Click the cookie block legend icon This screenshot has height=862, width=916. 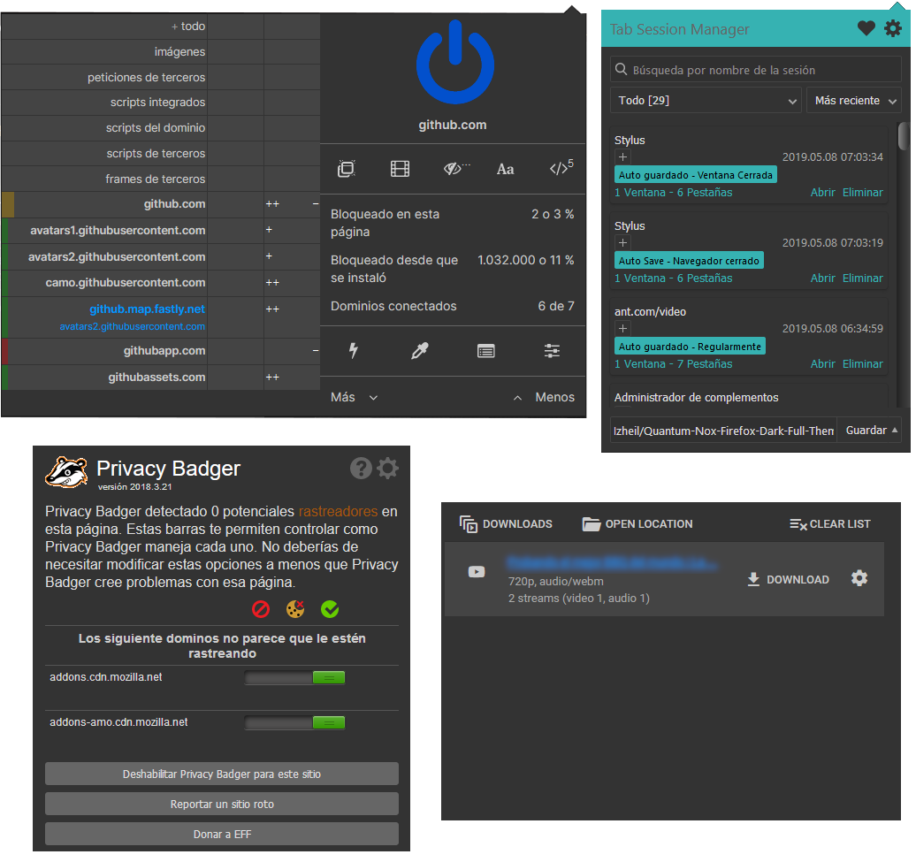tap(295, 610)
